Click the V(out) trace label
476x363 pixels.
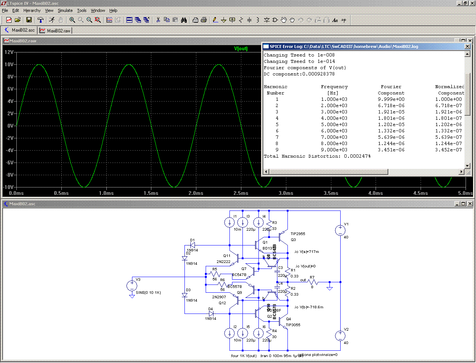[x=241, y=49]
